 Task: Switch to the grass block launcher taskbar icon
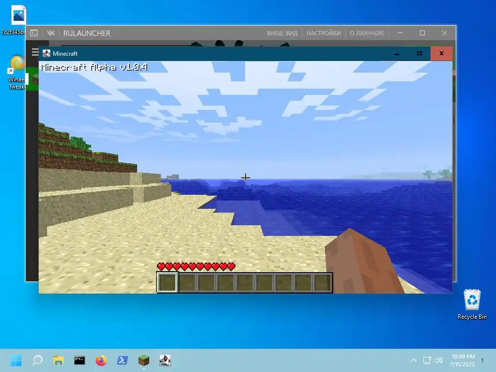click(143, 360)
